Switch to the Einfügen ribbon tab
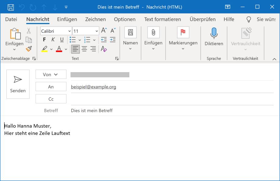 click(67, 19)
